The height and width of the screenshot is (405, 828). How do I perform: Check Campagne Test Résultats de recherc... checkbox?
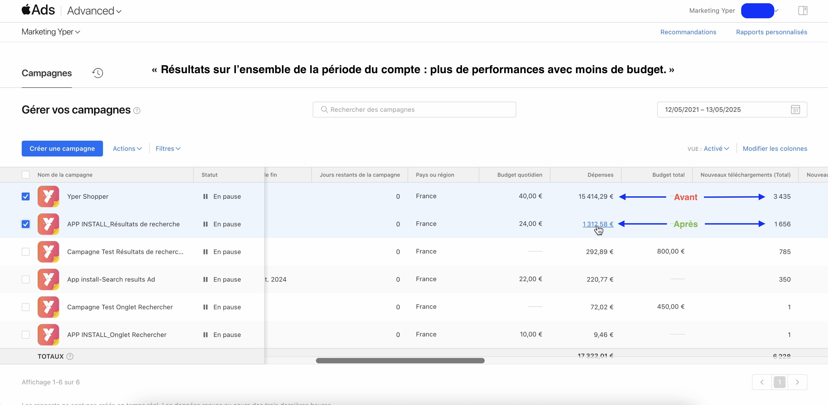tap(26, 252)
